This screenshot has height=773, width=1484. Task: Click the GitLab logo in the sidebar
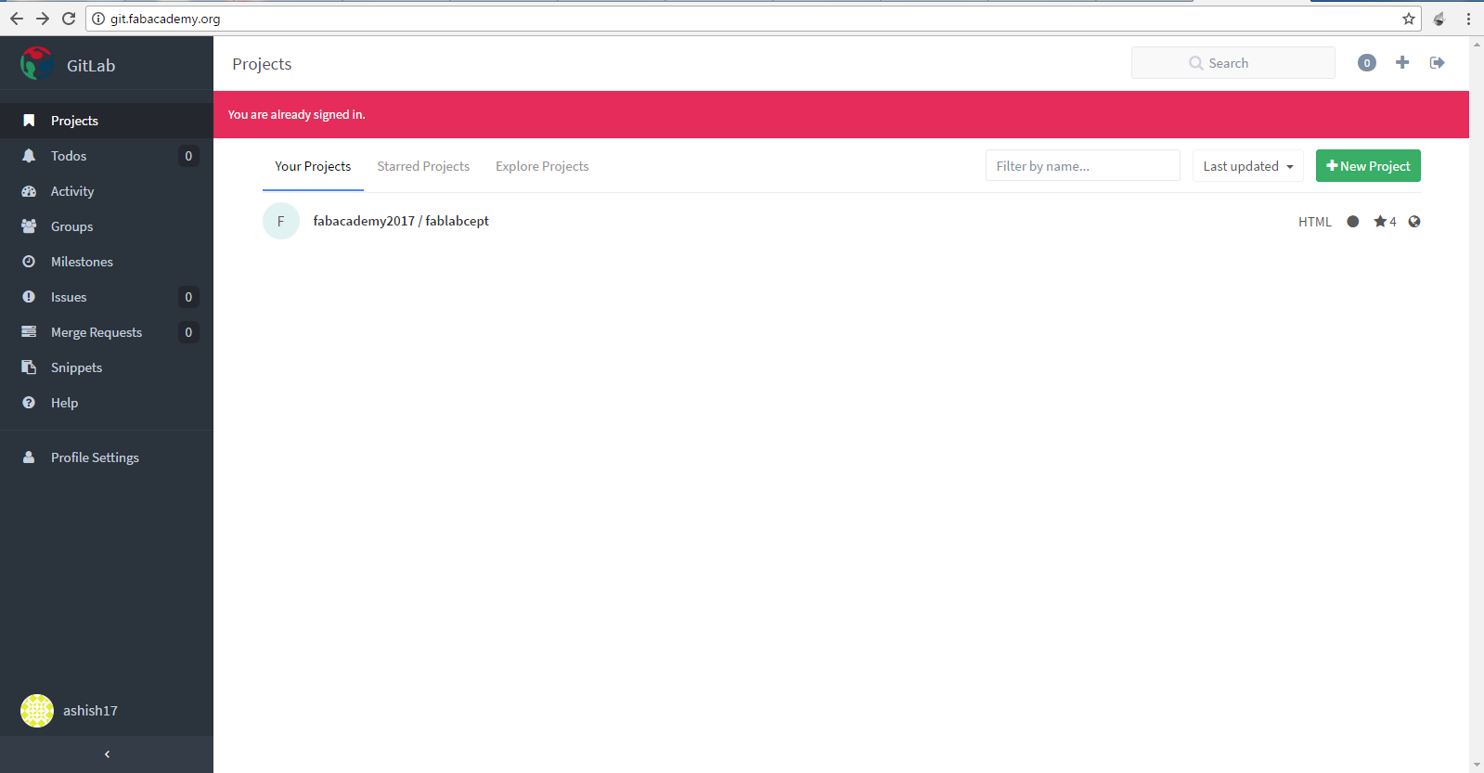[37, 63]
